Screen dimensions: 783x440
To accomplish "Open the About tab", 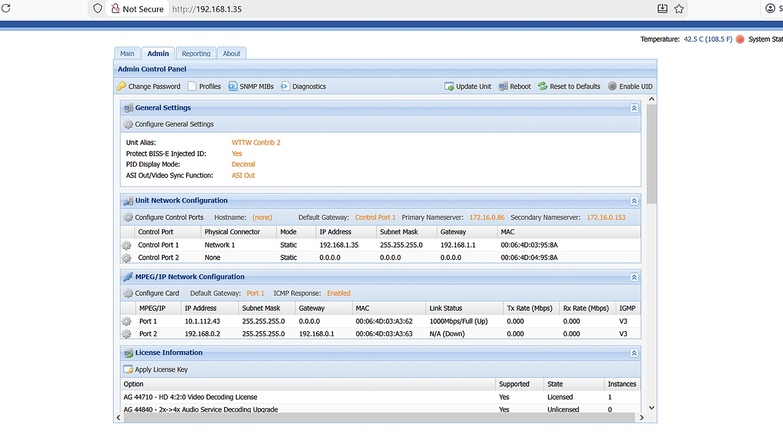I will (231, 53).
